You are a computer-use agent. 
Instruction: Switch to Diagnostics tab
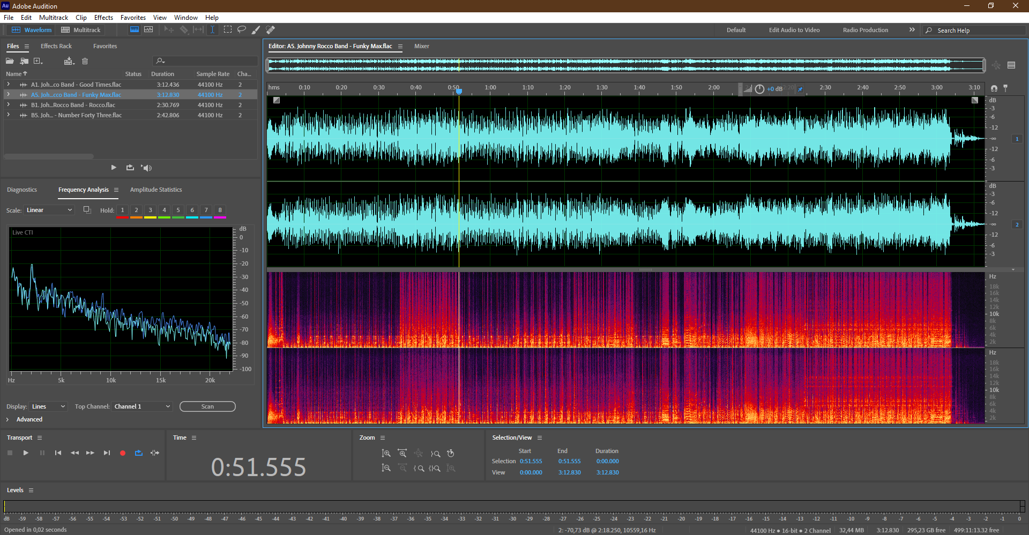point(22,190)
